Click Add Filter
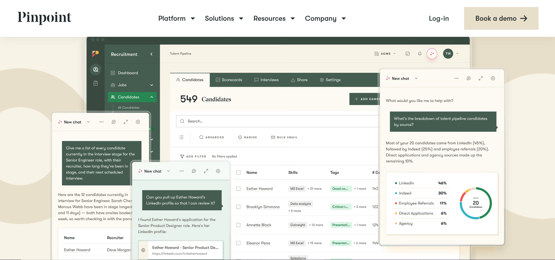 (193, 156)
